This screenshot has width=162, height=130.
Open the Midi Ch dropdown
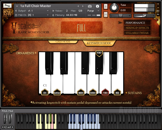pyautogui.click(x=32, y=15)
